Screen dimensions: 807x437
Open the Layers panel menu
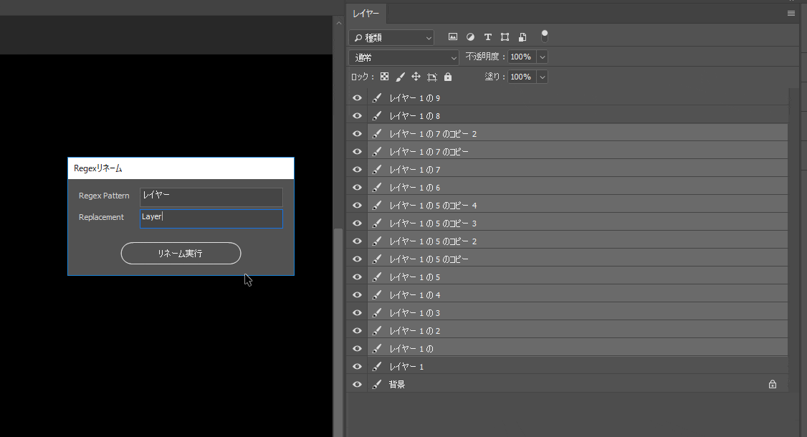[791, 13]
